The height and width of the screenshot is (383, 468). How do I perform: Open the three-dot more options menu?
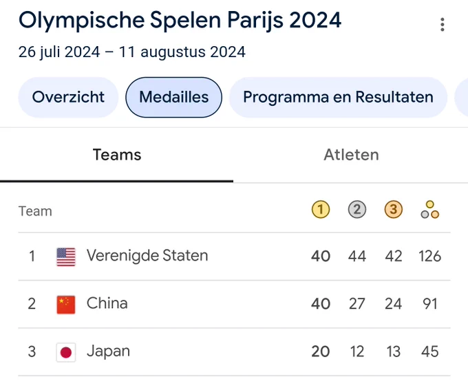pyautogui.click(x=443, y=25)
